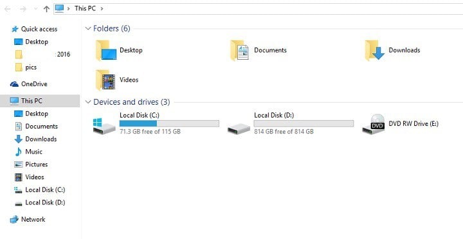Screen dimensions: 463x239
Task: Expand the address bar chevron after This PC
Action: pyautogui.click(x=102, y=8)
